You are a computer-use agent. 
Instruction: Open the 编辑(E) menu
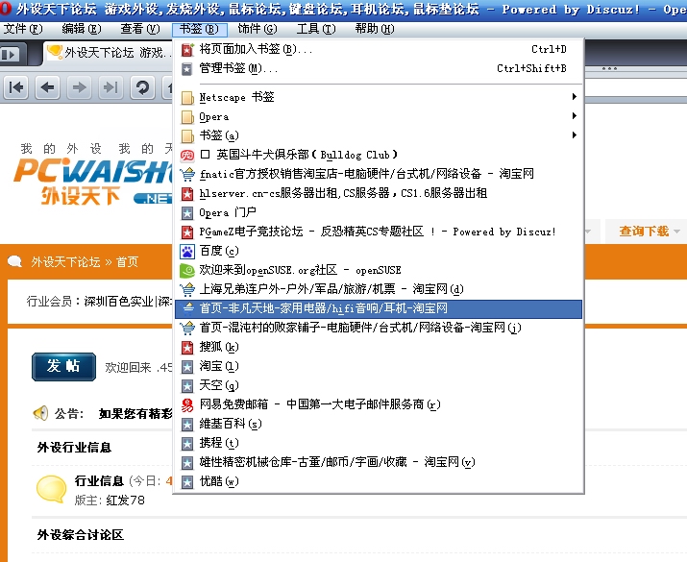[82, 29]
